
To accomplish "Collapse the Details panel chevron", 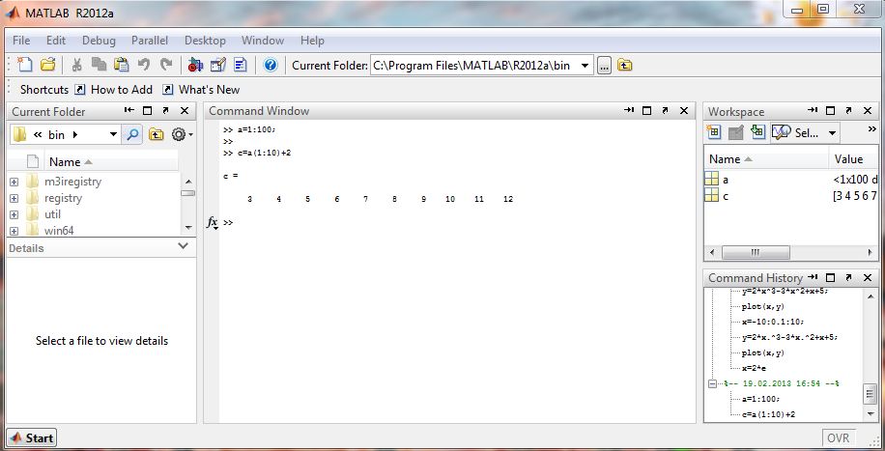I will [183, 246].
